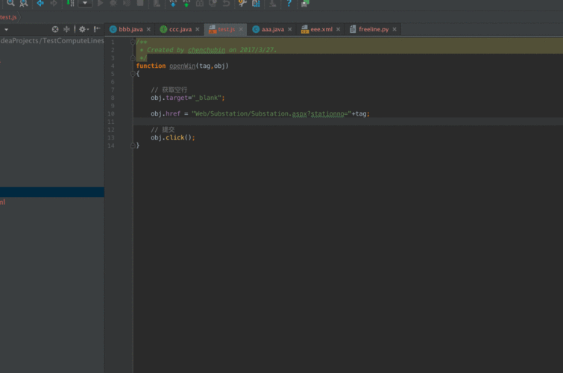Switch to the bbb.java tab
This screenshot has width=563, height=373.
(130, 29)
